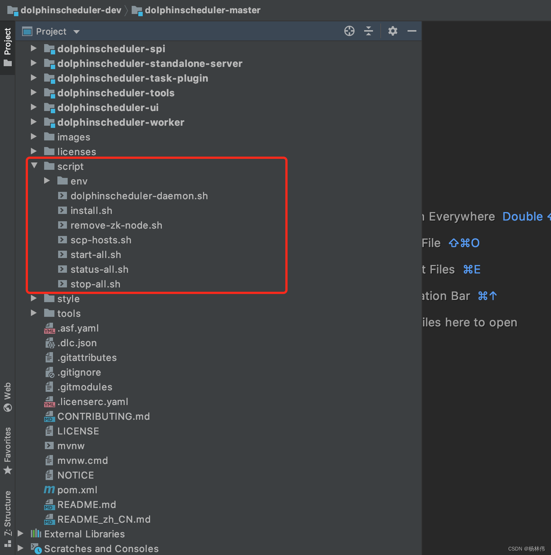Collapse the script folder
Screen dimensions: 551x555
34,165
